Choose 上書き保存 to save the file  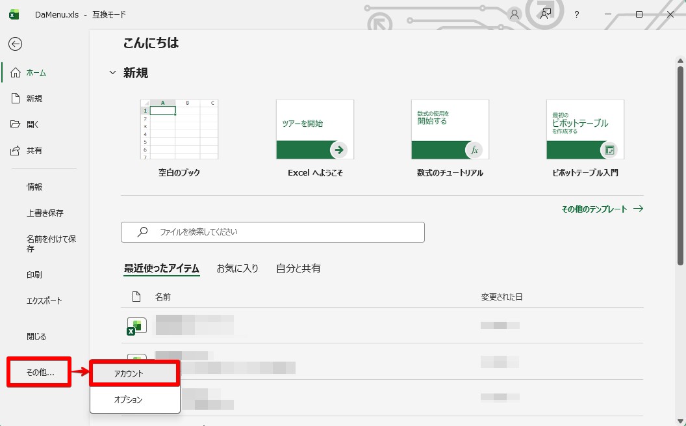(x=45, y=213)
